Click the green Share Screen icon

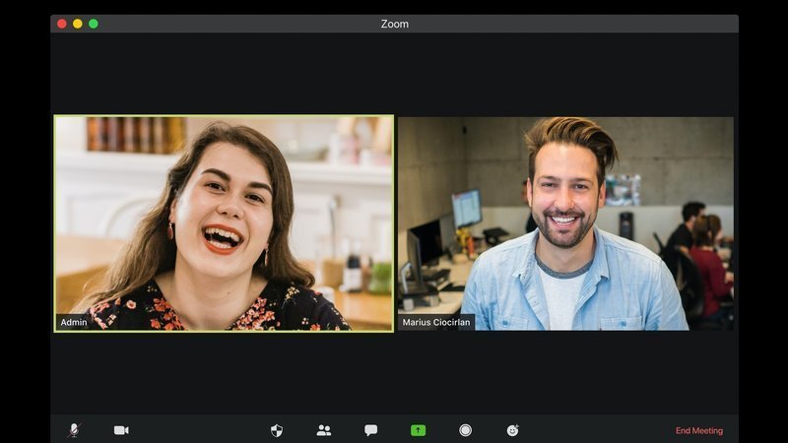click(x=418, y=430)
